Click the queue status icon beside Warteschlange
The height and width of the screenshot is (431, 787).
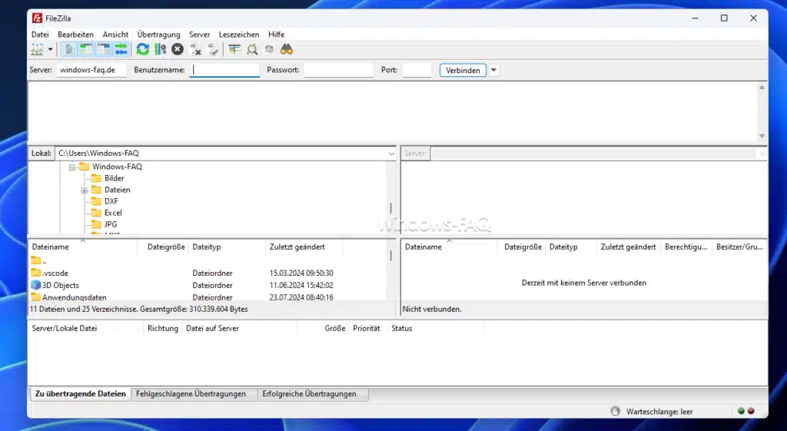616,412
